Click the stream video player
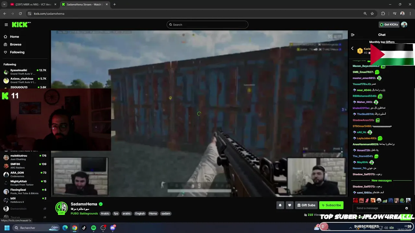 point(199,114)
